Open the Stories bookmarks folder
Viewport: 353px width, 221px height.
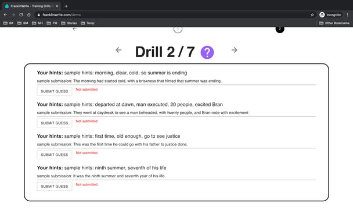[x=69, y=23]
